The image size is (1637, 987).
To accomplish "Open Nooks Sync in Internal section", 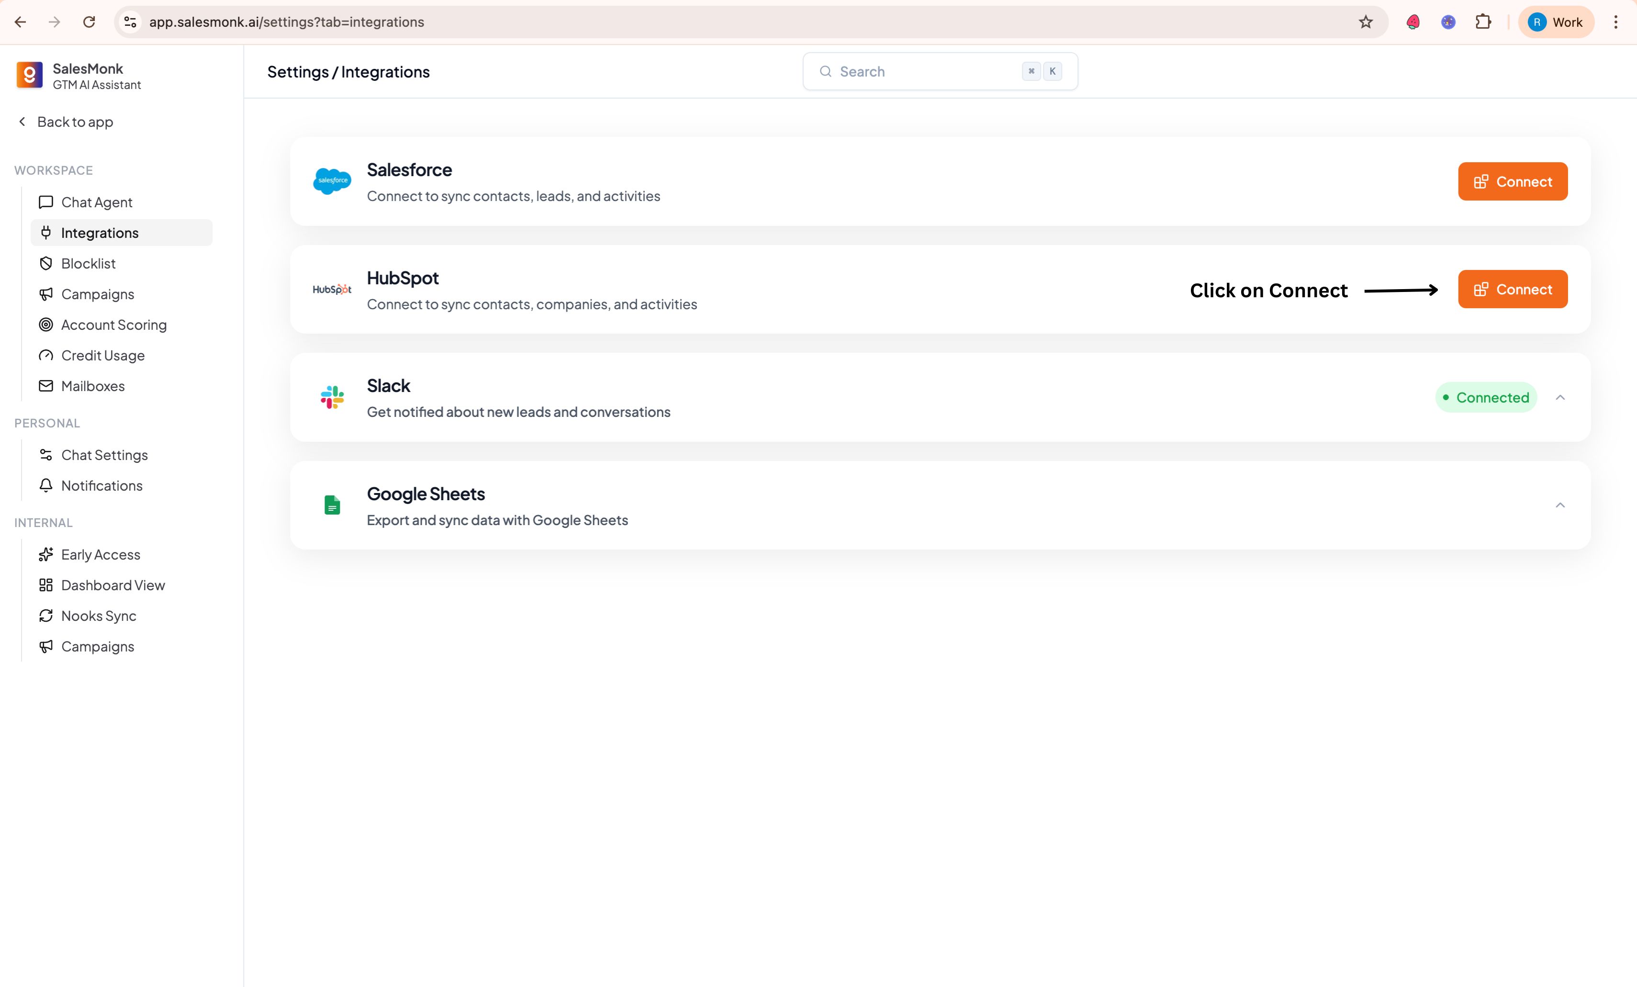I will pyautogui.click(x=98, y=616).
